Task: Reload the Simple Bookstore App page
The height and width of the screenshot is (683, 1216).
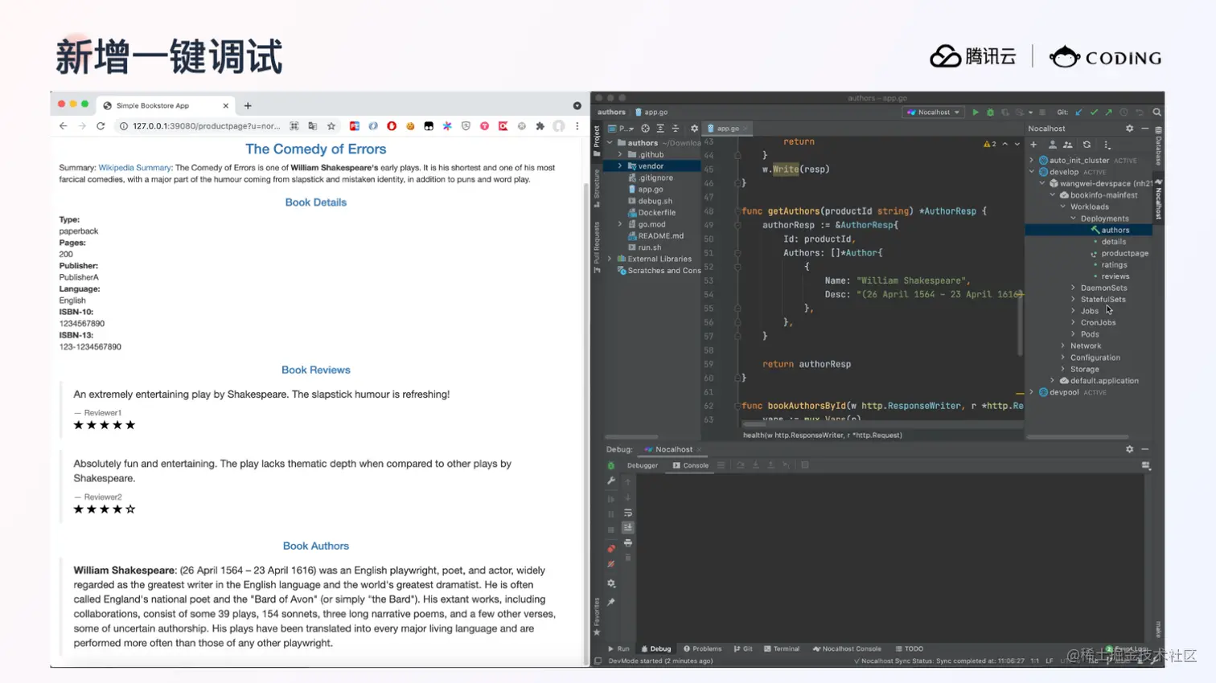Action: click(x=101, y=126)
